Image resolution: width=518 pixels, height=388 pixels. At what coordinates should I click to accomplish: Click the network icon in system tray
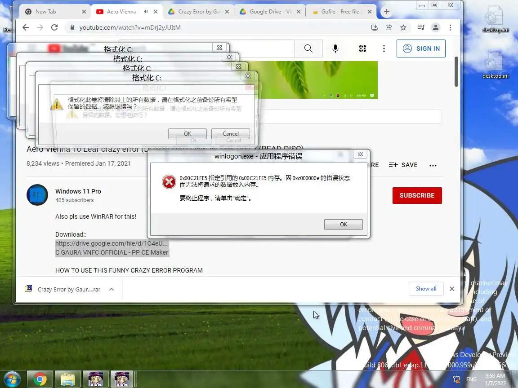456,379
